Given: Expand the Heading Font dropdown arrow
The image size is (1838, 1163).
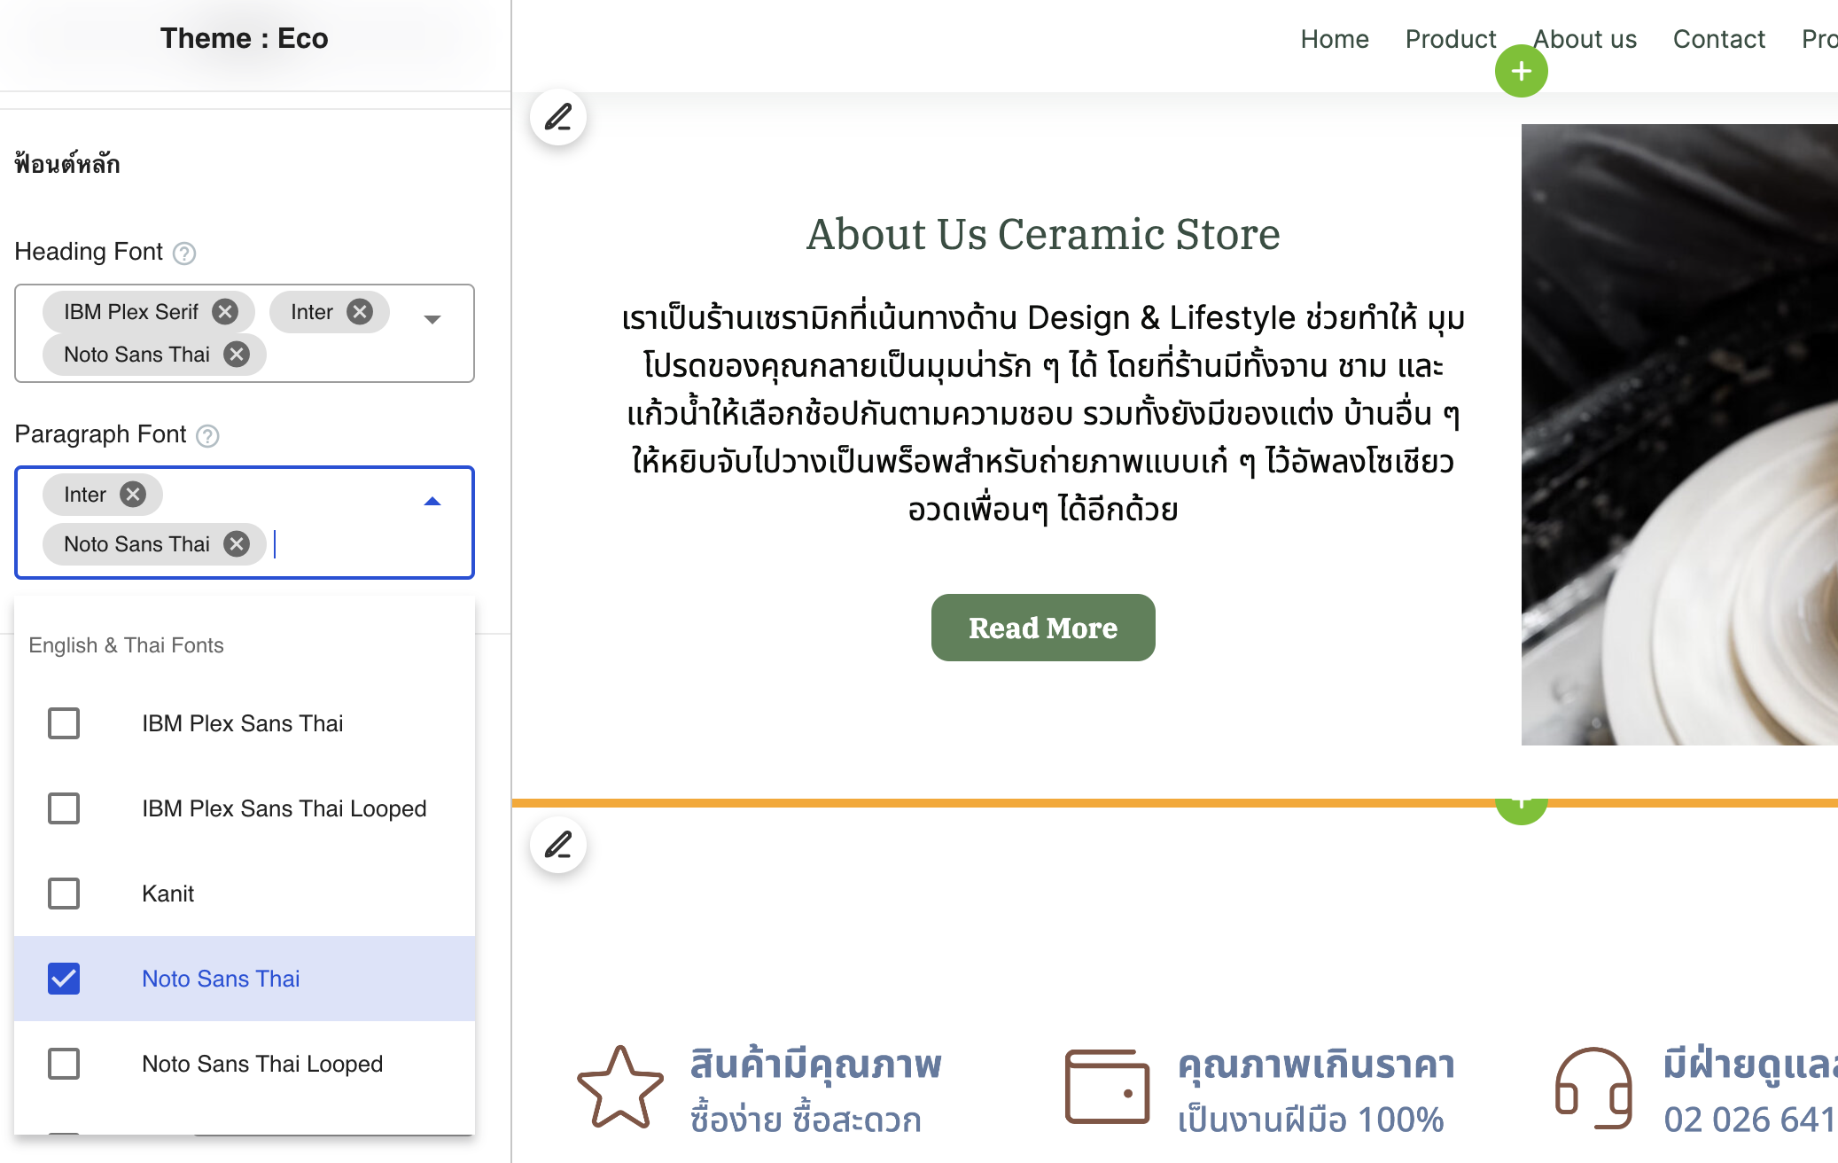Looking at the screenshot, I should [432, 319].
